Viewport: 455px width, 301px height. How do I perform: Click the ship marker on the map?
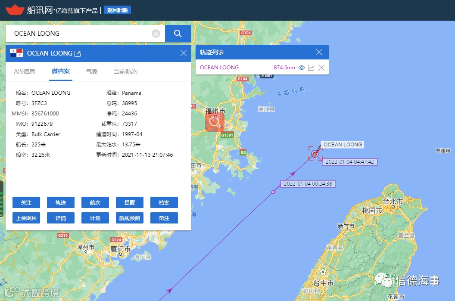(315, 154)
